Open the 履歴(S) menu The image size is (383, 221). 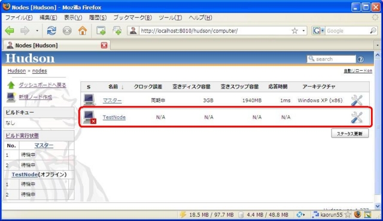98,17
